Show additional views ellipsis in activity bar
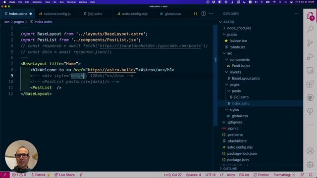Image resolution: width=317 pixels, height=178 pixels. coord(310,125)
